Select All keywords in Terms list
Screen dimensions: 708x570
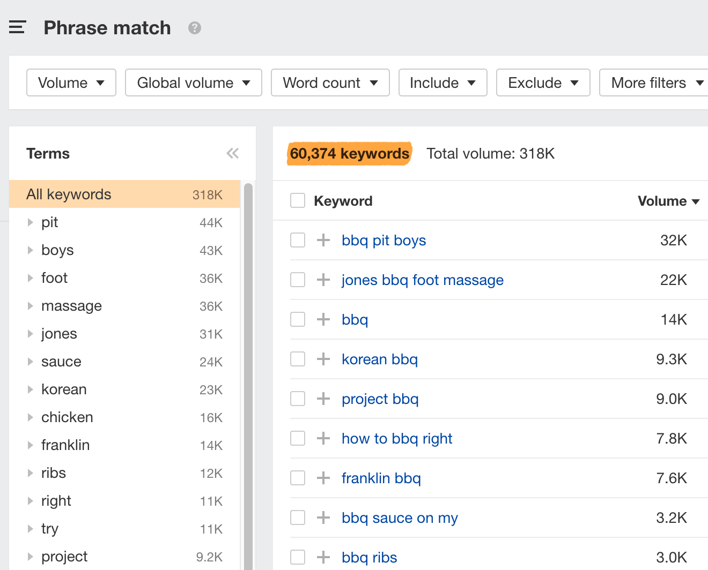pyautogui.click(x=124, y=194)
